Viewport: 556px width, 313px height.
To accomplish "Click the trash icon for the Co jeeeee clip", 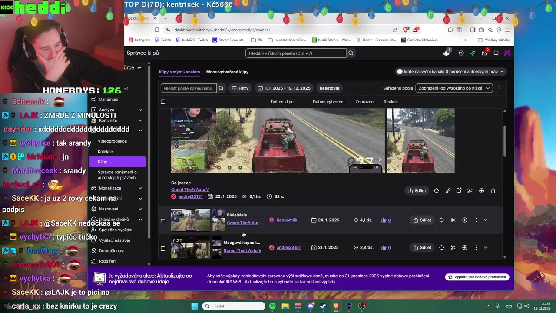I will click(493, 190).
